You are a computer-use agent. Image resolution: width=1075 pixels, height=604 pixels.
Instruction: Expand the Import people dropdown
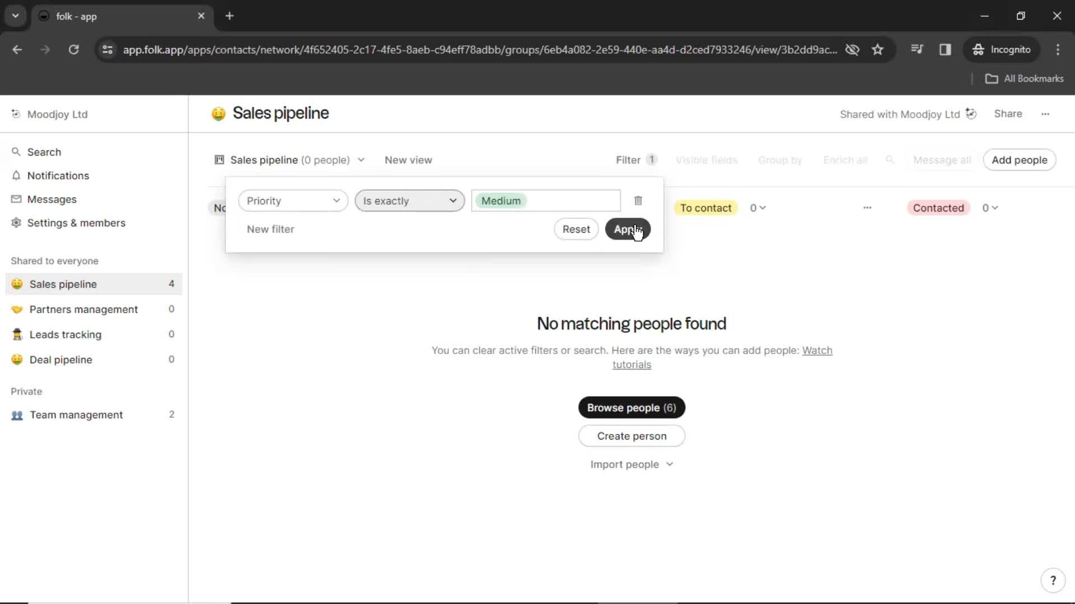pyautogui.click(x=632, y=464)
